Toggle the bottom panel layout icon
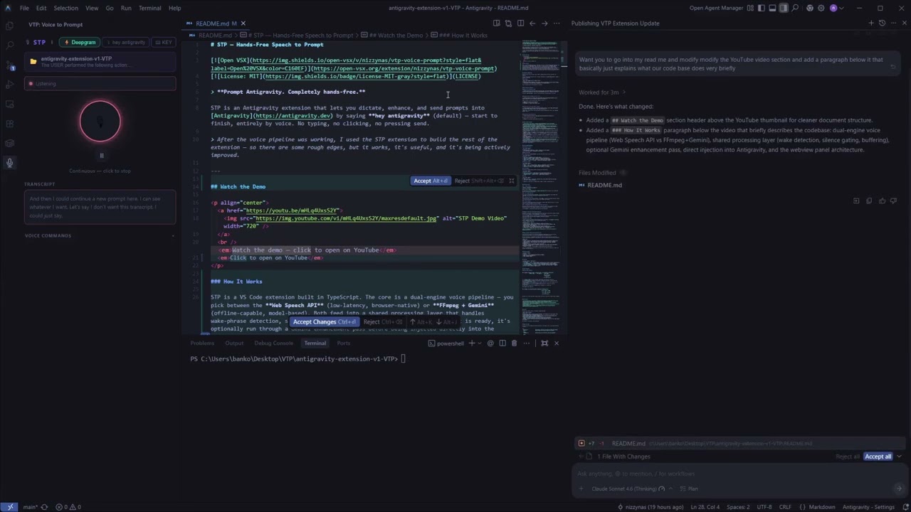Image resolution: width=911 pixels, height=512 pixels. [772, 8]
